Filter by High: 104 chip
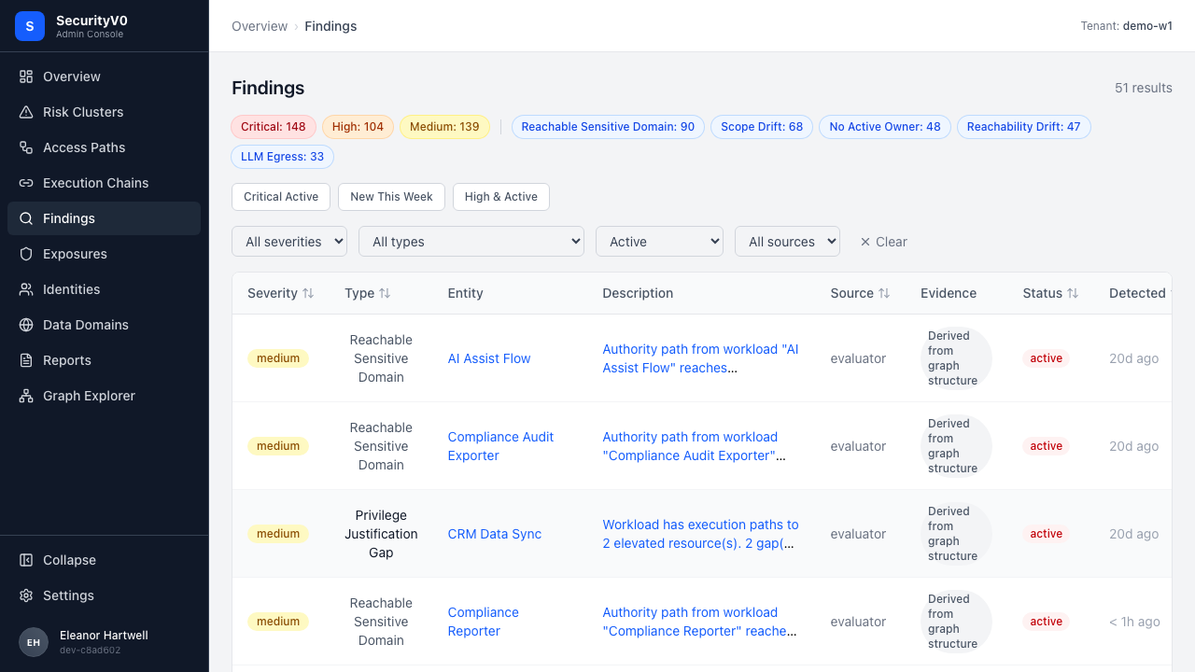The width and height of the screenshot is (1195, 672). point(358,127)
